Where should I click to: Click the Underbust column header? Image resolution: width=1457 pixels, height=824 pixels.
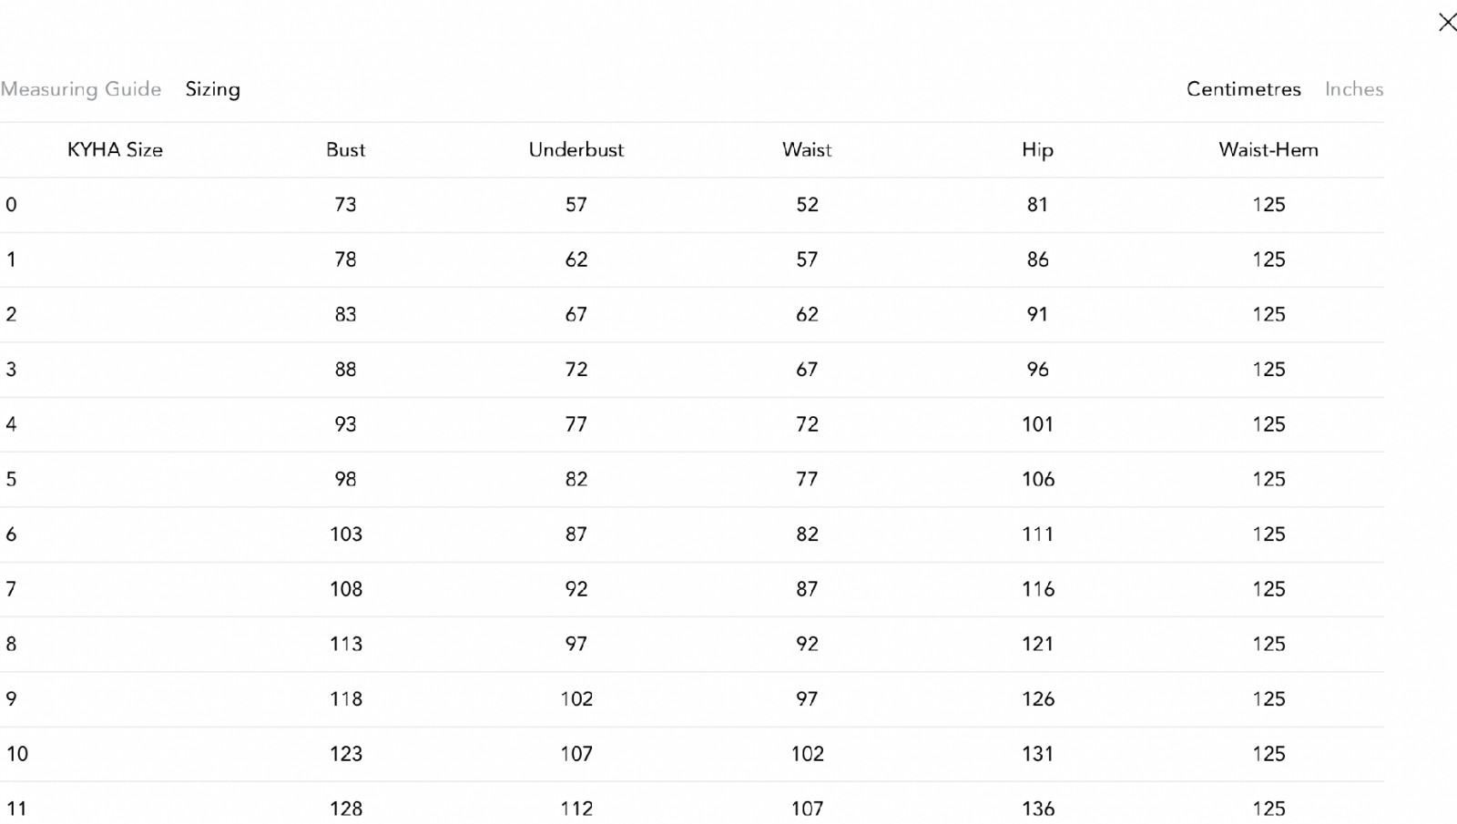click(576, 150)
